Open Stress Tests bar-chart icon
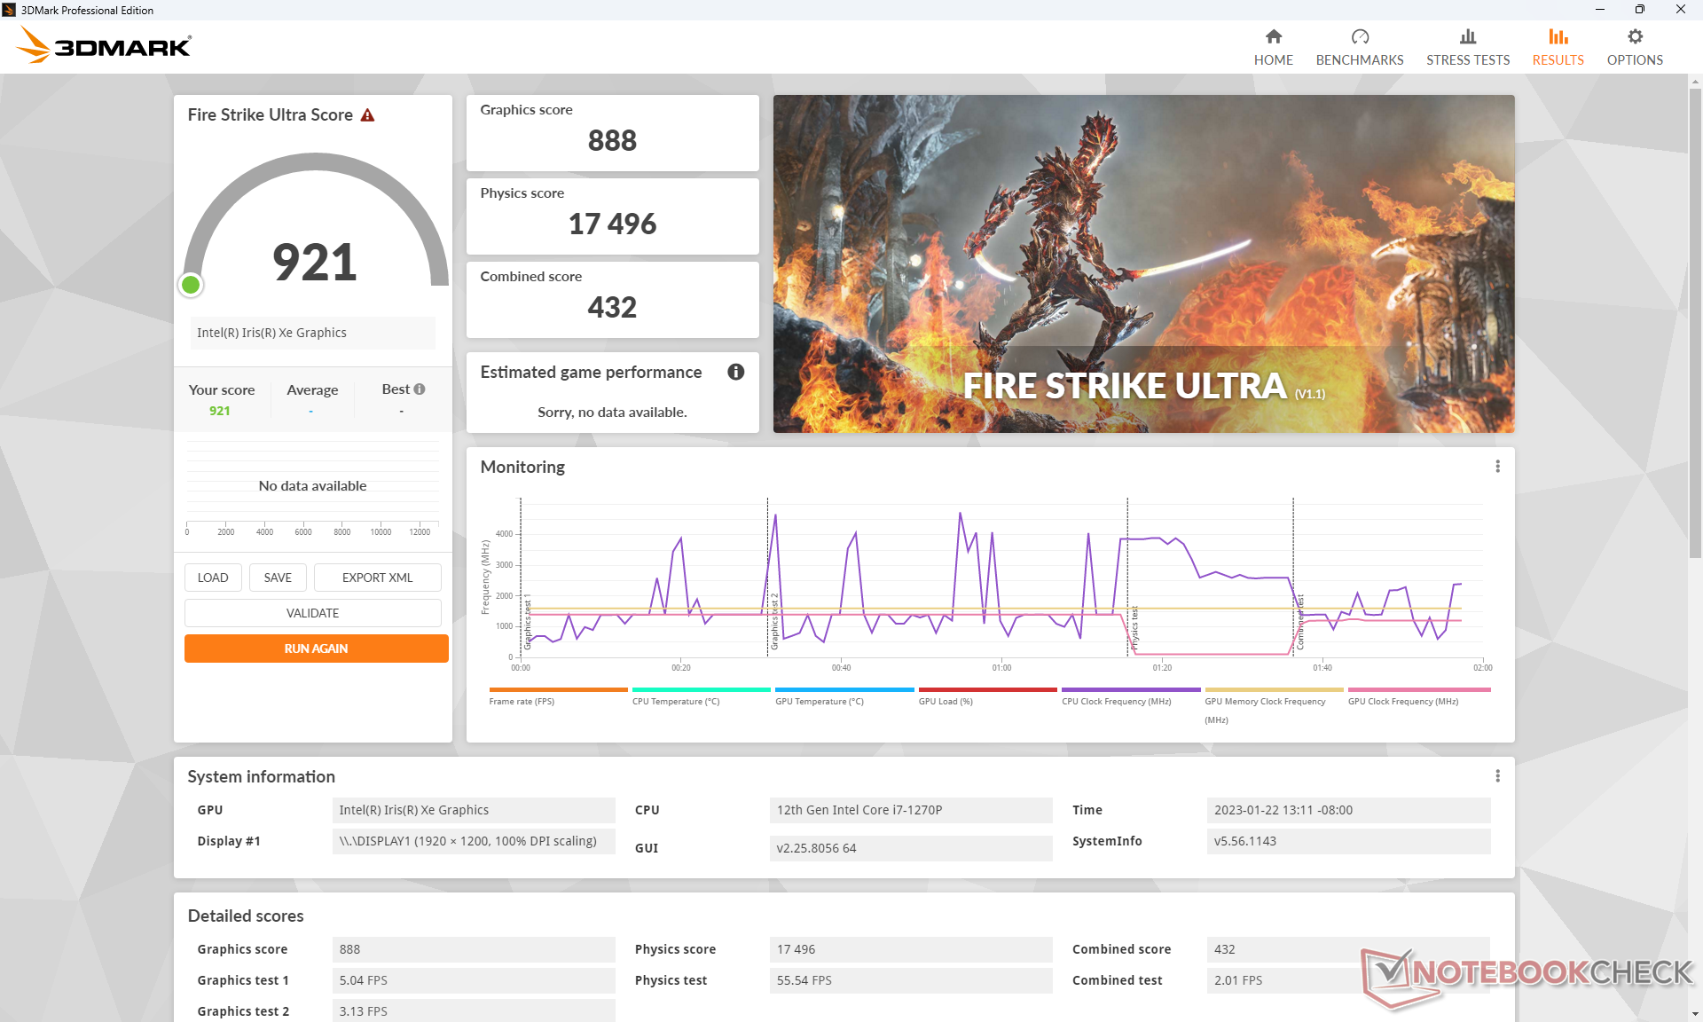 click(x=1467, y=36)
